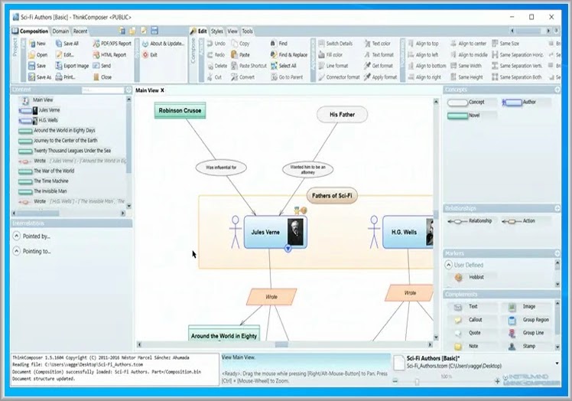Pick the Callout complement

pos(469,320)
